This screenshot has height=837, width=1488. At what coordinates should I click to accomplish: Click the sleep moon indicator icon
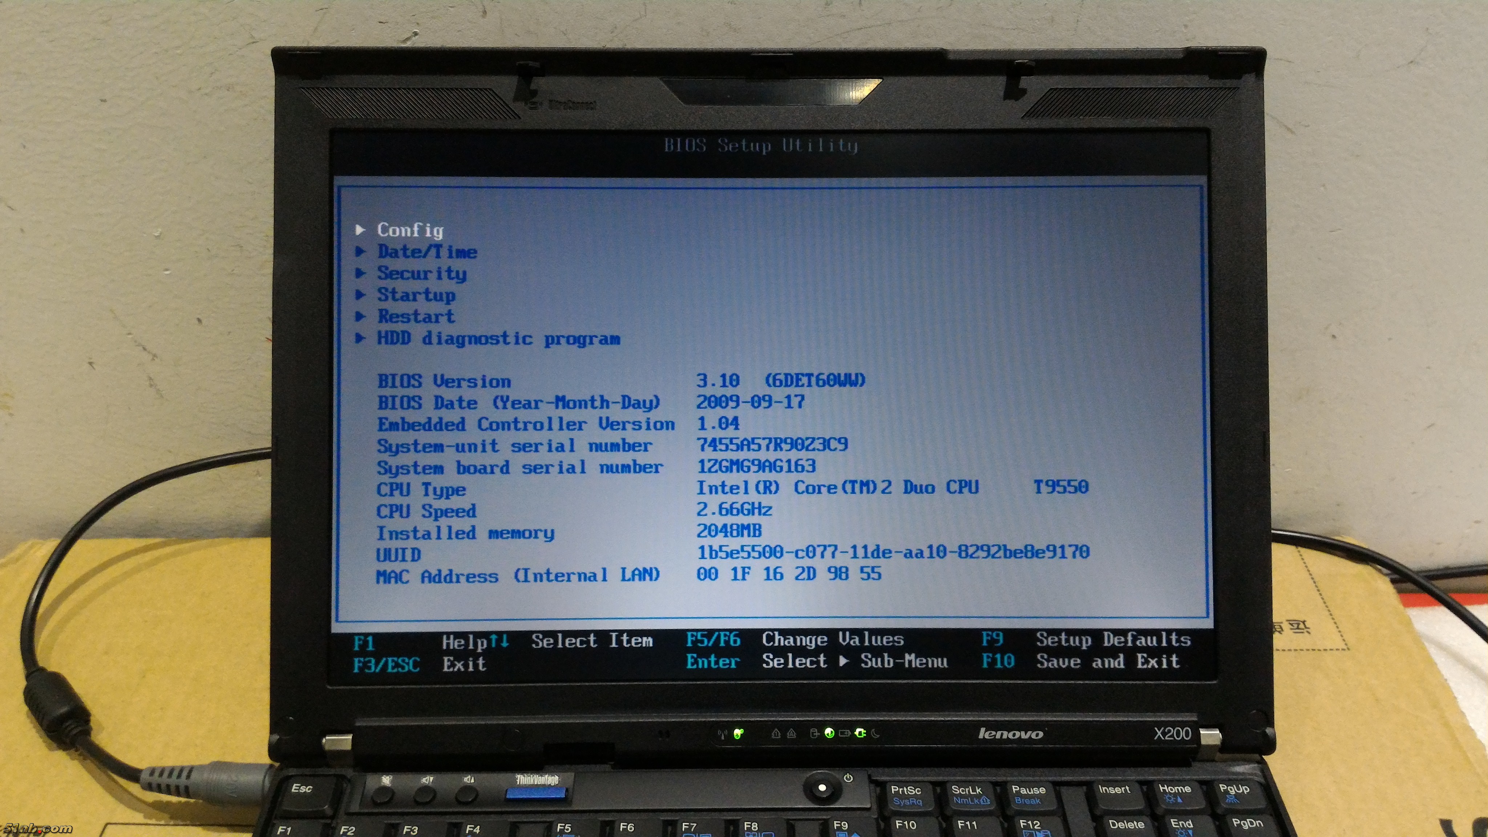click(876, 733)
